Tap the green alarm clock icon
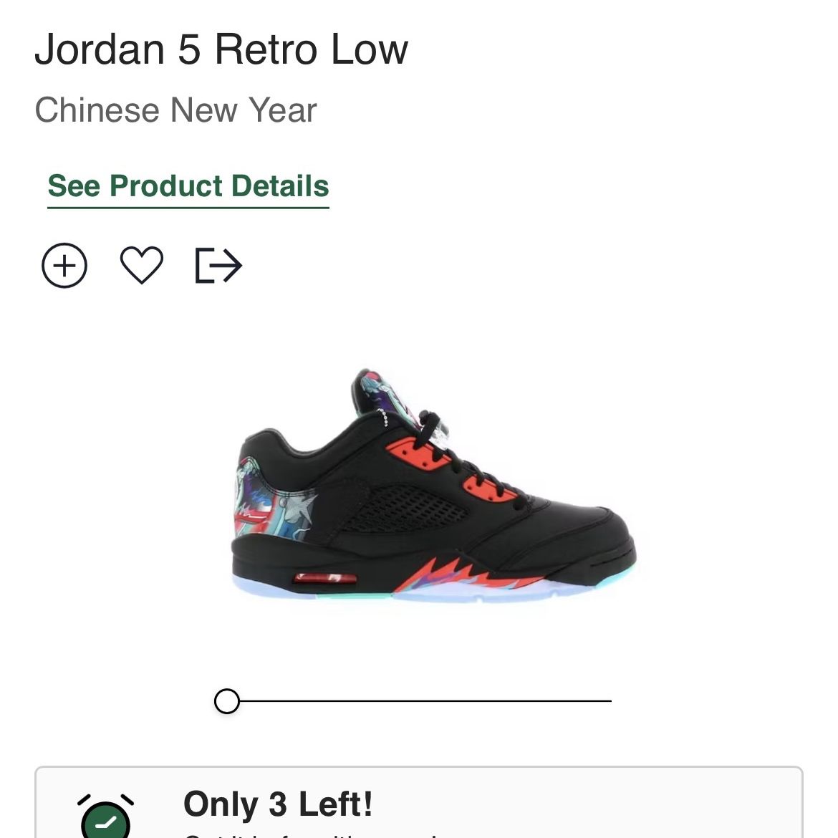This screenshot has width=838, height=838. pos(106,817)
